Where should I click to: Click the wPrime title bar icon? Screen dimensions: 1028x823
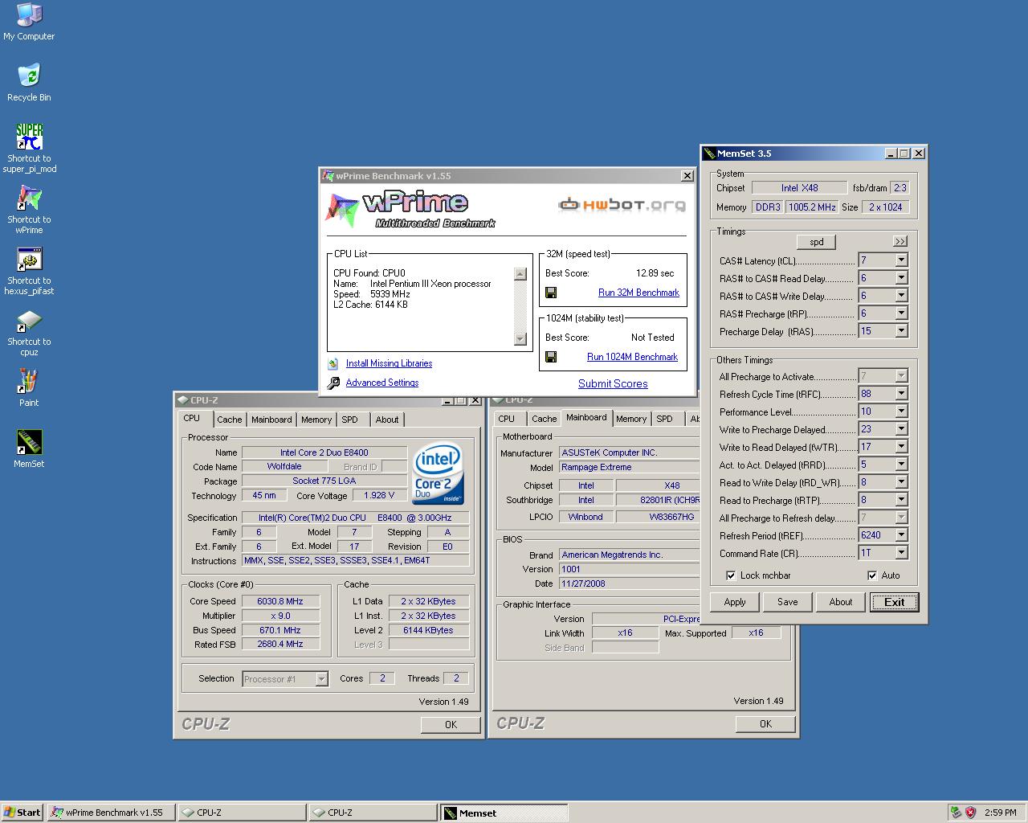[328, 176]
